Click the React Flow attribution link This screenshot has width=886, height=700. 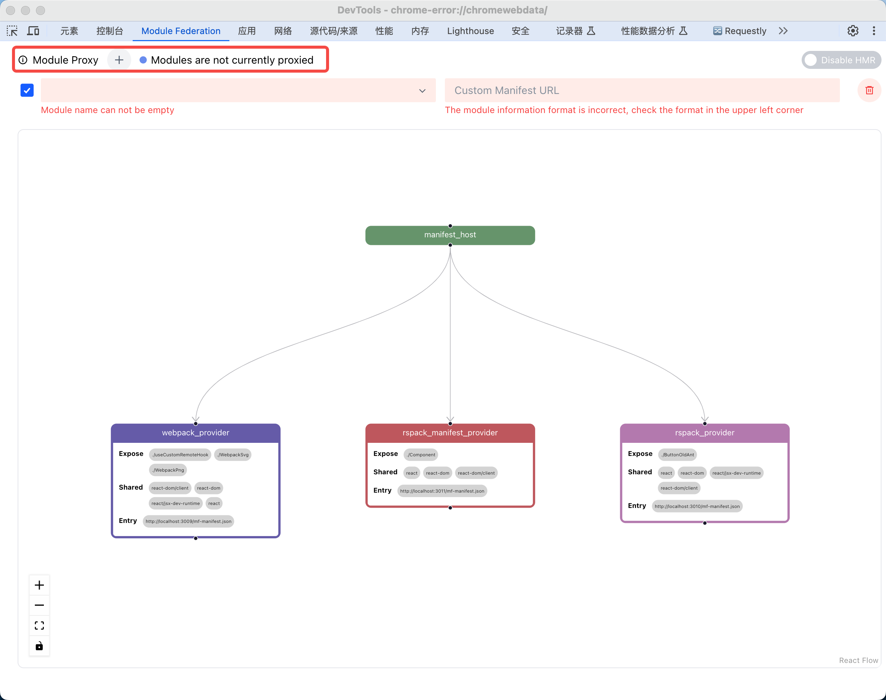coord(858,660)
